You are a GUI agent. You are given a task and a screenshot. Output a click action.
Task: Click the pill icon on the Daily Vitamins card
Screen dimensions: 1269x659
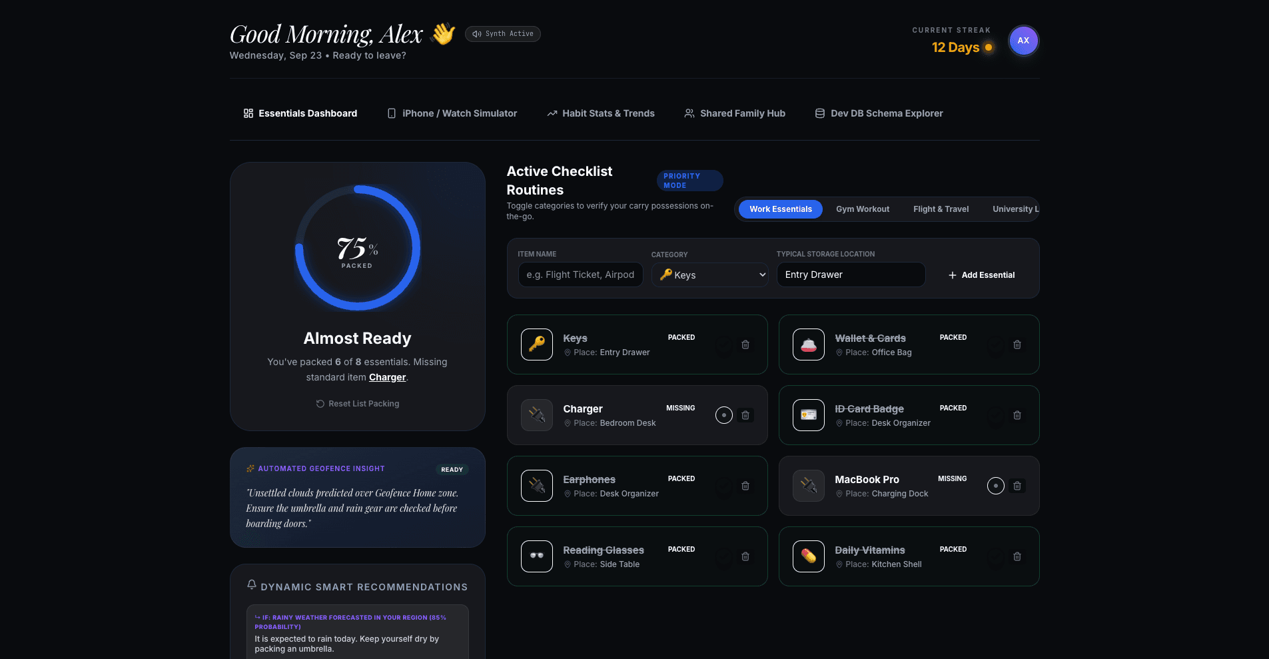click(x=809, y=556)
